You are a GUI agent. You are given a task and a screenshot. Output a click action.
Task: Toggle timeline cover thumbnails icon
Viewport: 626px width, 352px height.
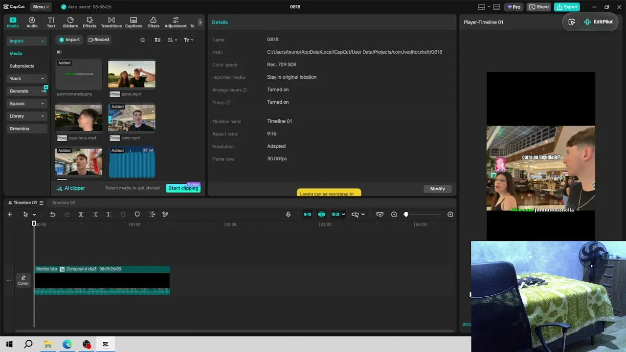(x=380, y=214)
